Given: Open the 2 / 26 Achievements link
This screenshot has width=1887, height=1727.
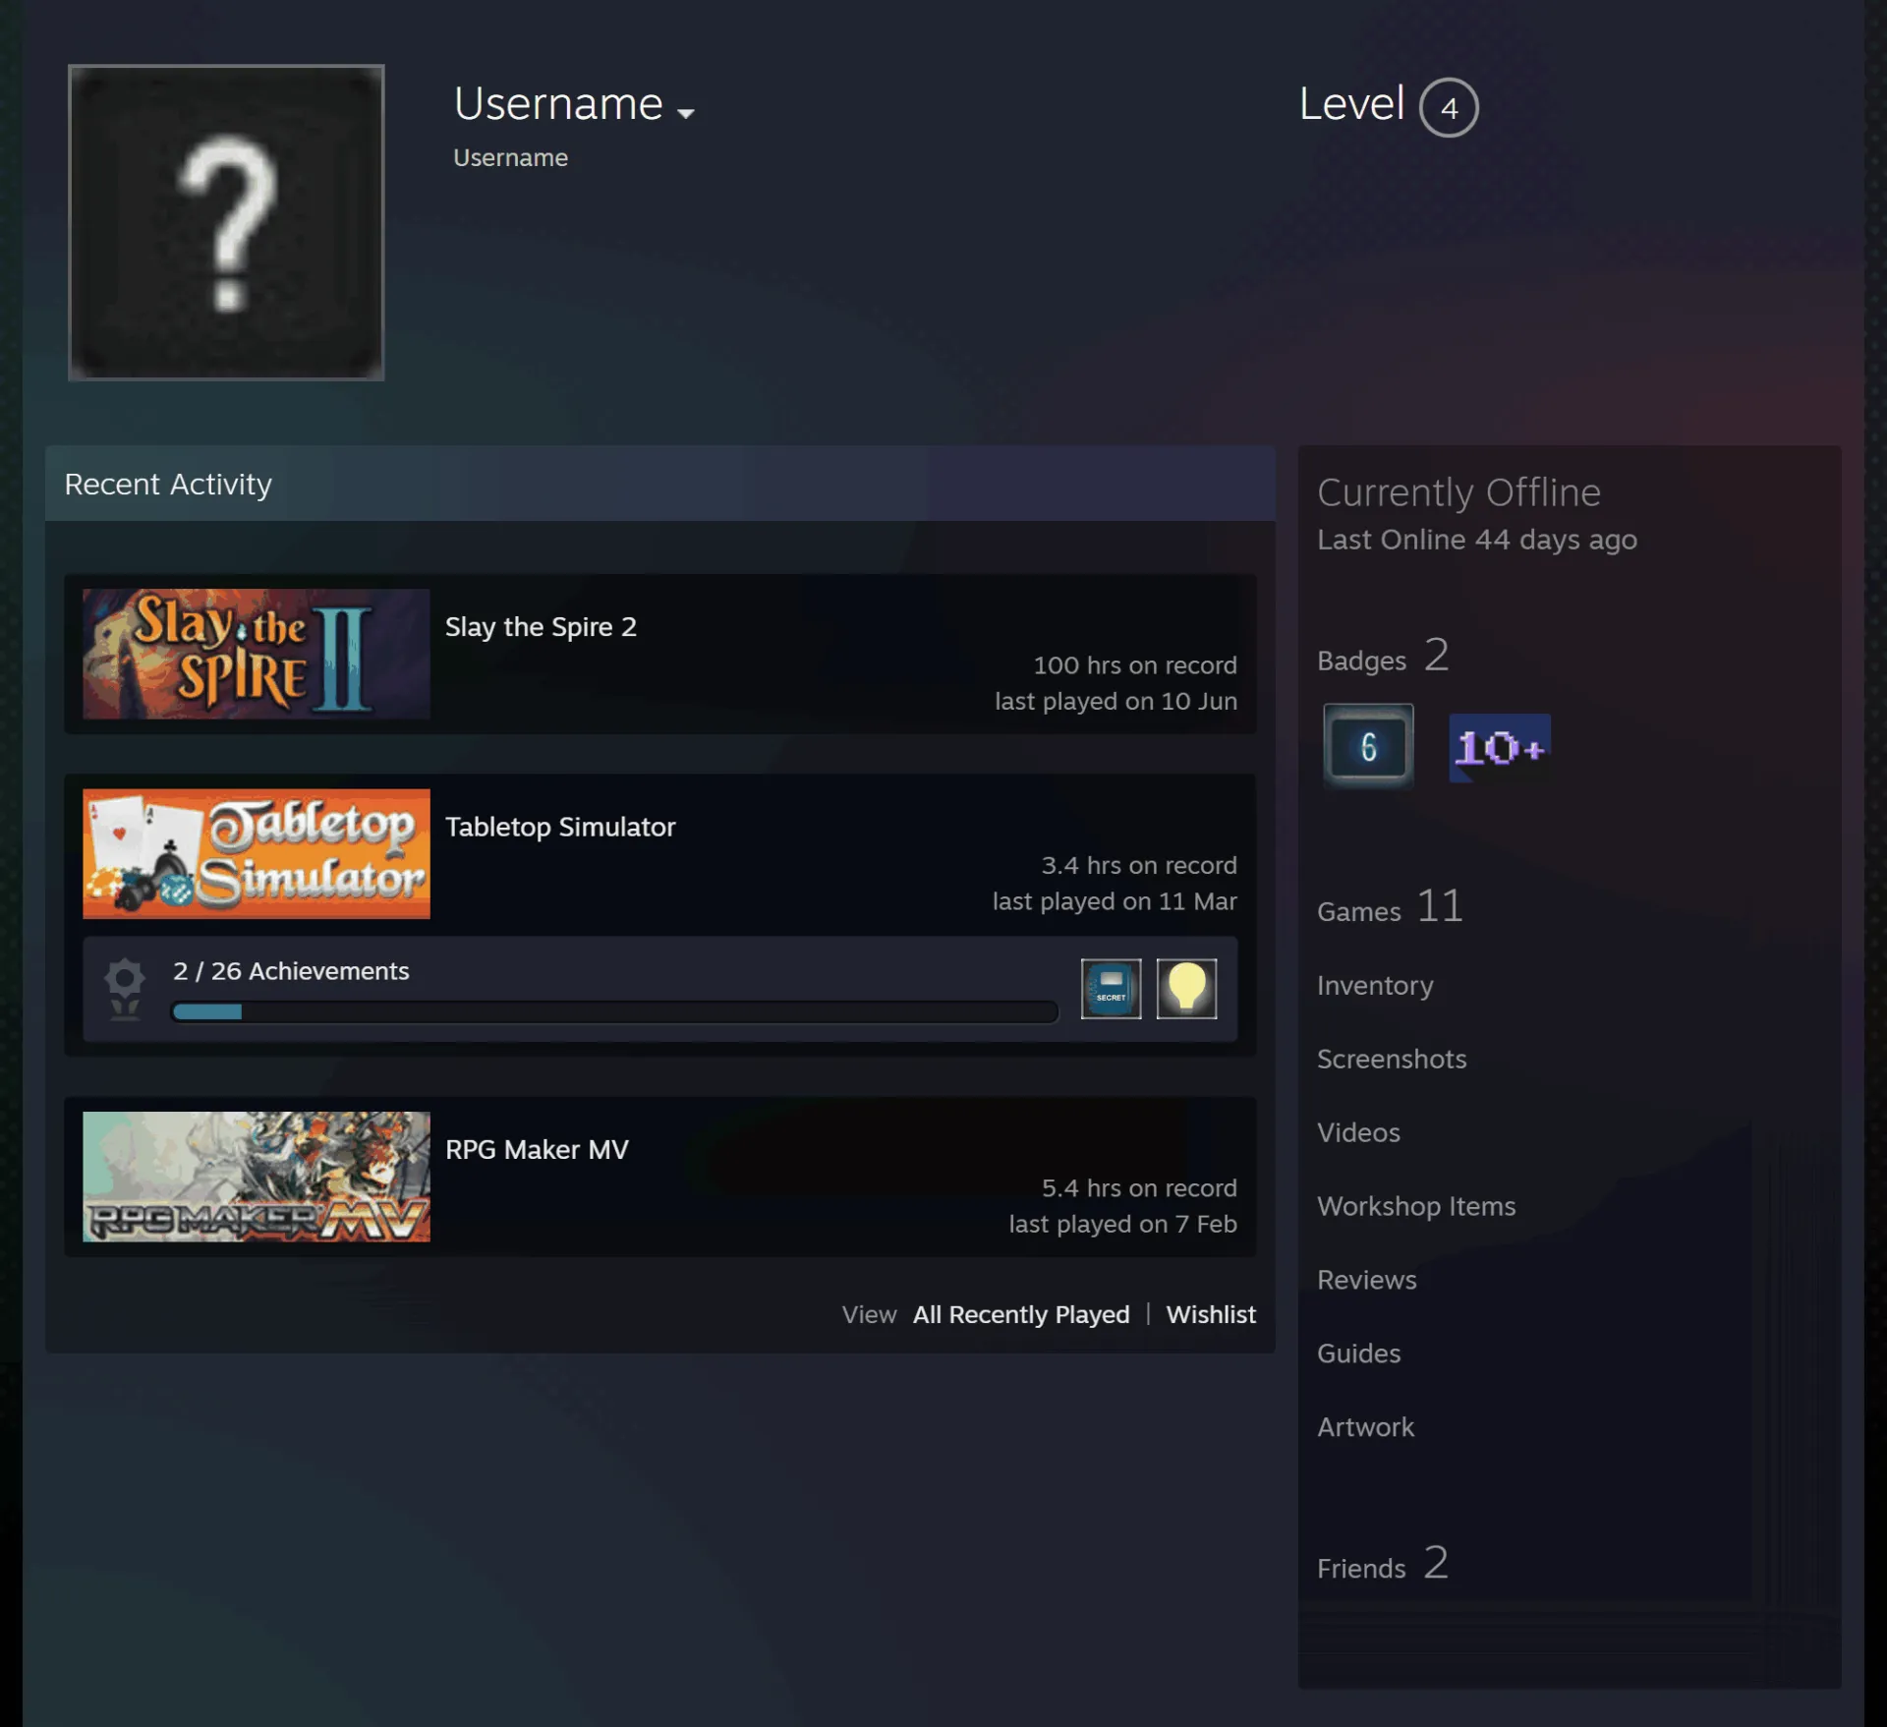Looking at the screenshot, I should click(291, 971).
